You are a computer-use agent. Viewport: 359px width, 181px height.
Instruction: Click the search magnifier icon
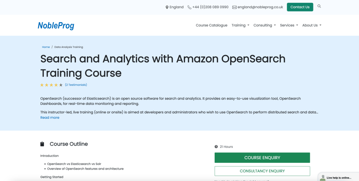pos(319,6)
